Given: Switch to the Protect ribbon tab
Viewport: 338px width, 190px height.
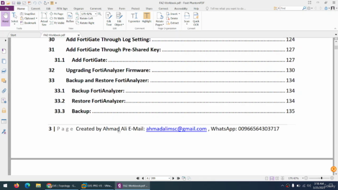Looking at the screenshot, I should tap(135, 8).
